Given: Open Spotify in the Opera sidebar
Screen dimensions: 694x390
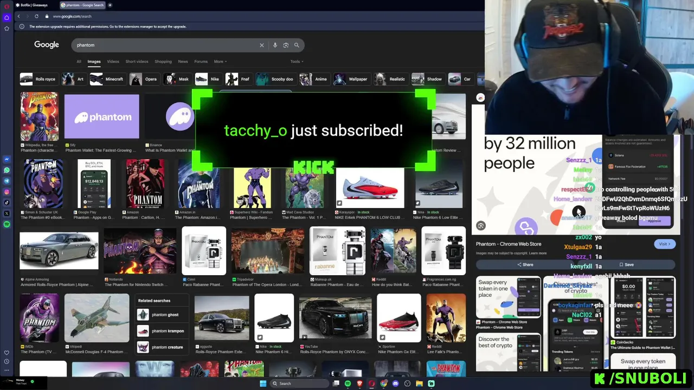Looking at the screenshot, I should click(x=7, y=224).
